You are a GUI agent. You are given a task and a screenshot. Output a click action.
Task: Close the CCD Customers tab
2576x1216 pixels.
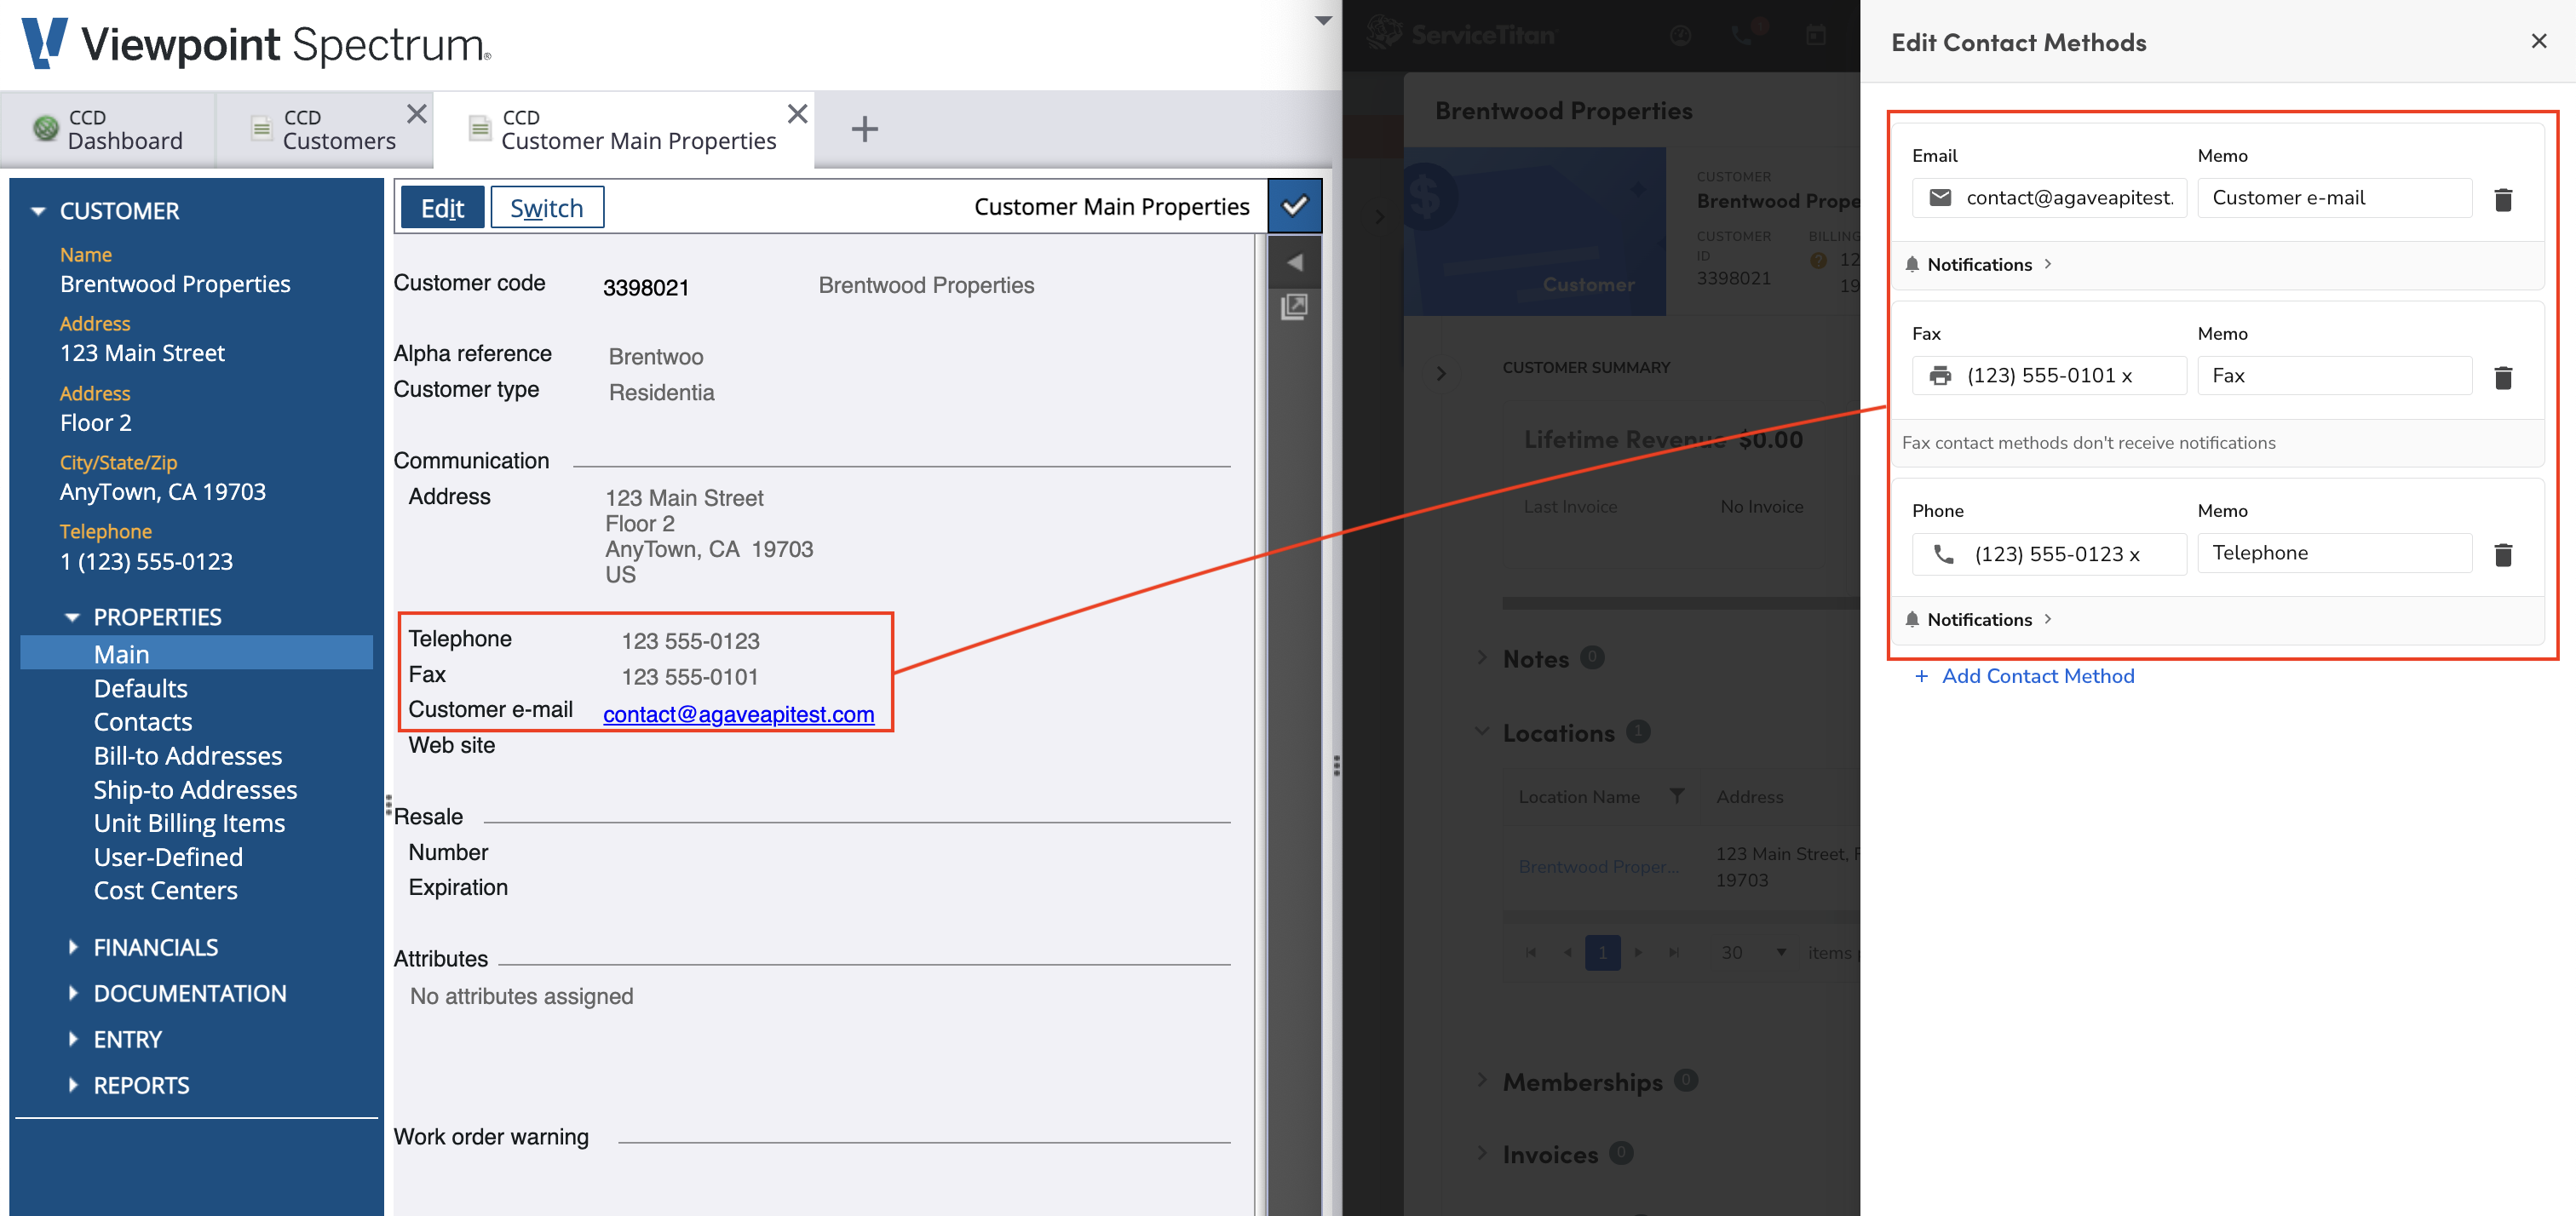tap(417, 114)
